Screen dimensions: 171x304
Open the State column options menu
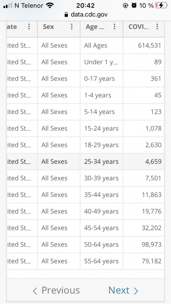pyautogui.click(x=29, y=27)
